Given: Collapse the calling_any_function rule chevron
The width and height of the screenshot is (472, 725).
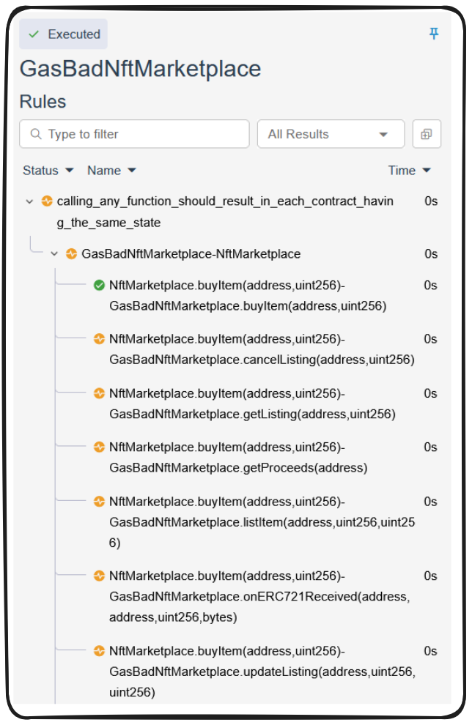Looking at the screenshot, I should [29, 201].
